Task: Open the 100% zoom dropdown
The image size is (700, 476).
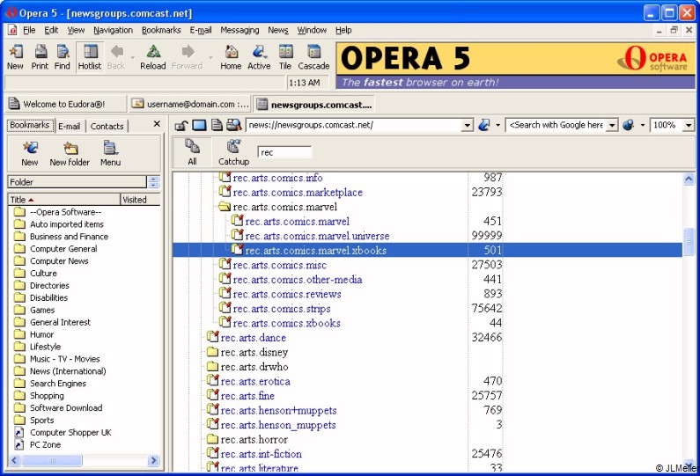Action: (689, 125)
